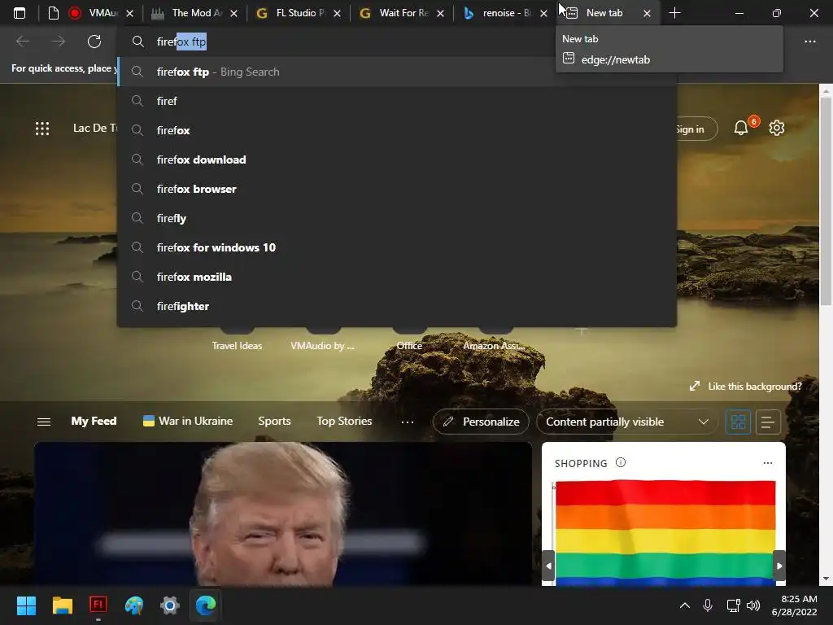833x625 pixels.
Task: Open File Explorer from taskbar
Action: tap(62, 605)
